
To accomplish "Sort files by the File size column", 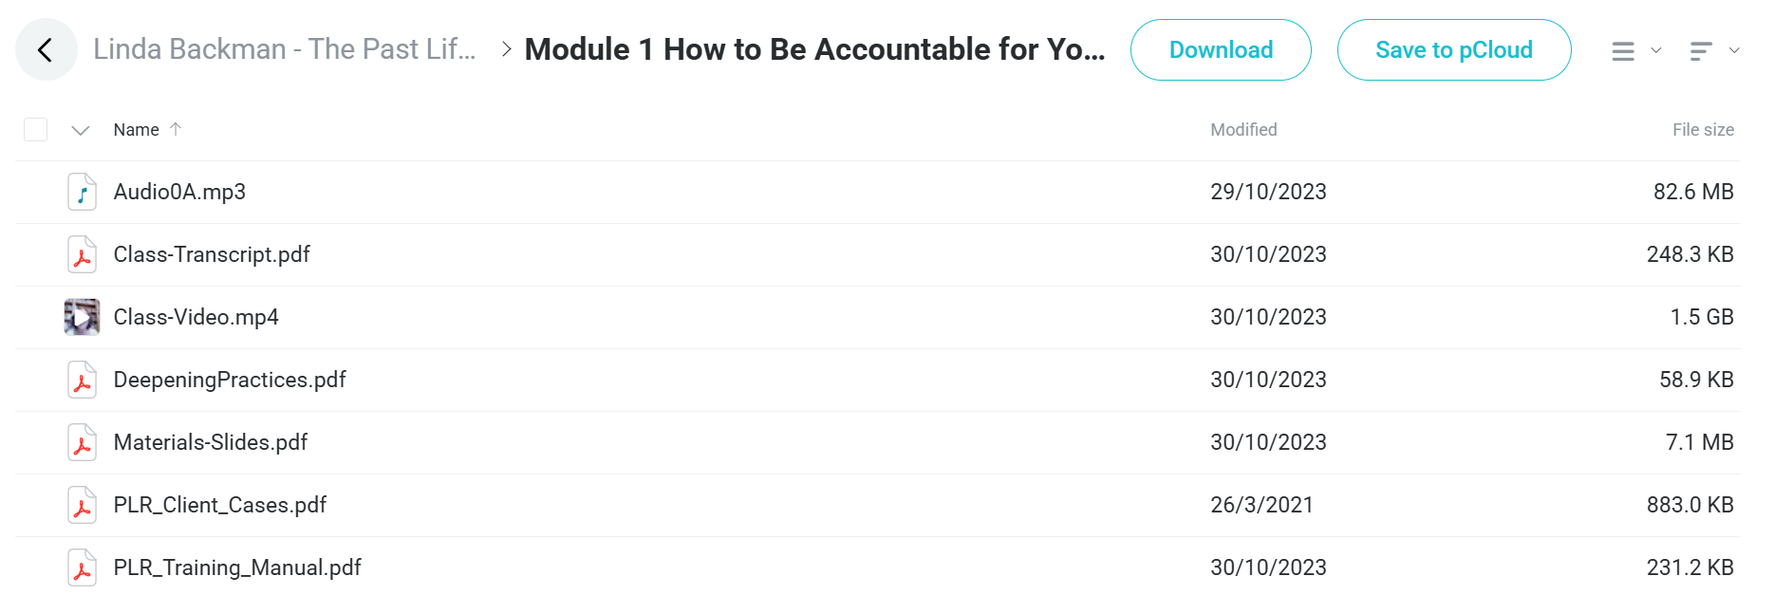I will pyautogui.click(x=1703, y=130).
